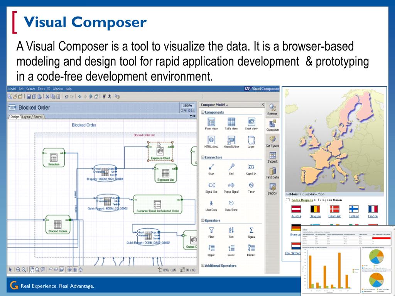This screenshot has width=395, height=296.
Task: Toggle the Pan hand tool
Action: (x=32, y=270)
